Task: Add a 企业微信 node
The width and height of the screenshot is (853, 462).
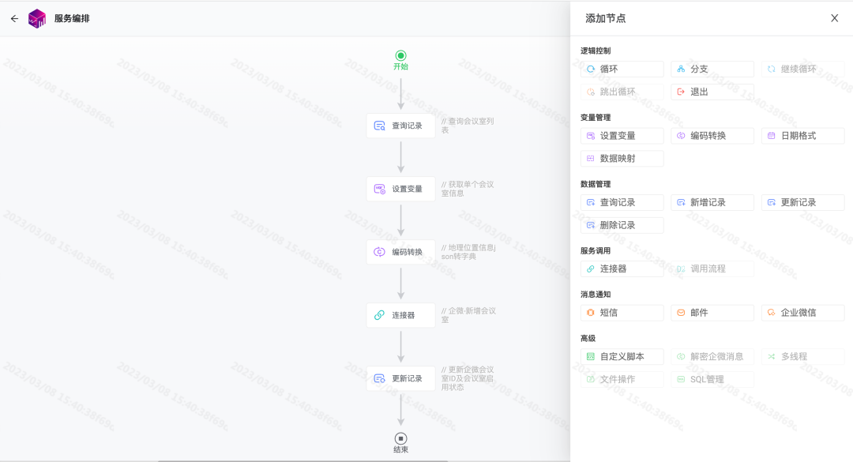Action: click(x=803, y=313)
